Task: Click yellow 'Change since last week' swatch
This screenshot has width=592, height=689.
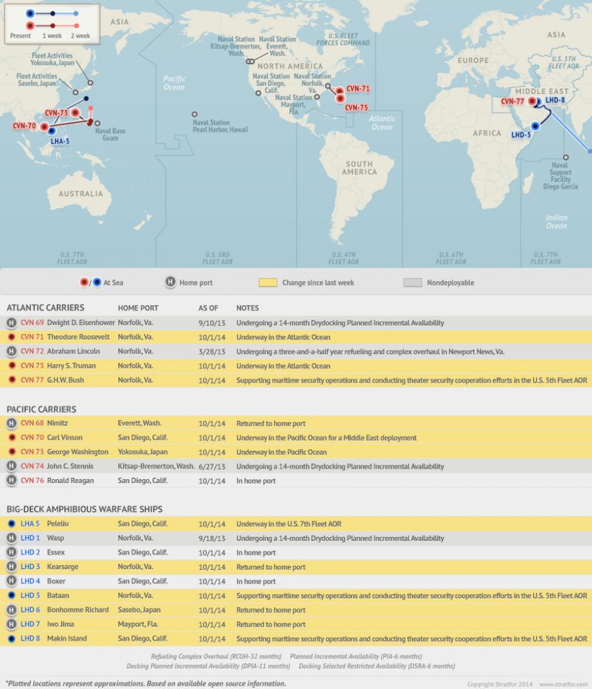Action: click(268, 282)
